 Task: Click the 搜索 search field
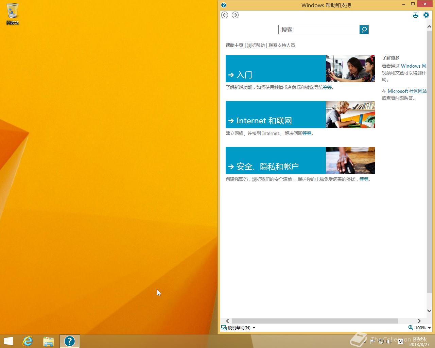coord(319,30)
